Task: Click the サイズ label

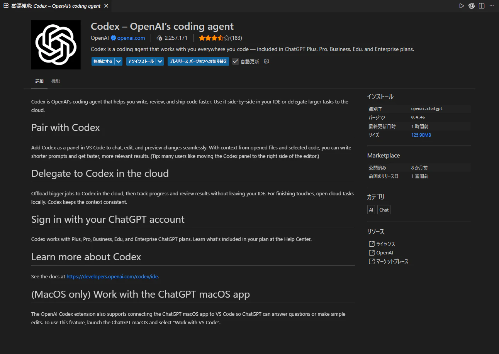Action: [x=374, y=135]
